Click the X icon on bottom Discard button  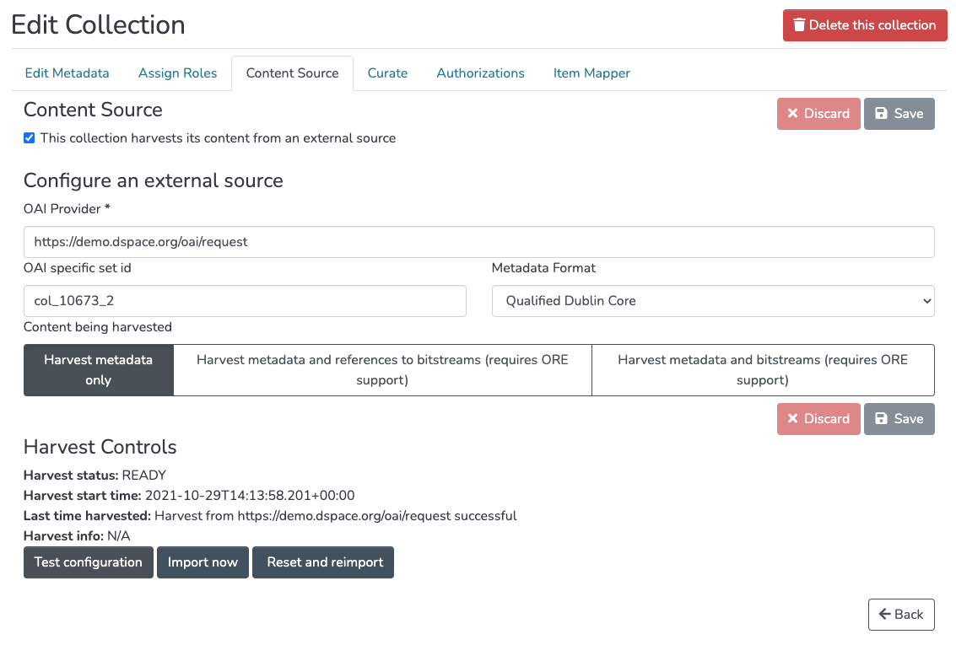click(792, 419)
